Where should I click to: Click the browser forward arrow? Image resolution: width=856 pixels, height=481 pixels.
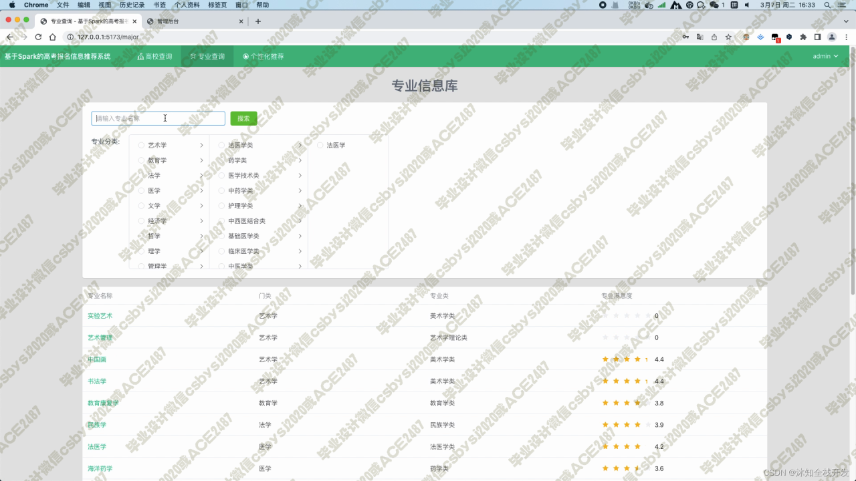tap(24, 37)
